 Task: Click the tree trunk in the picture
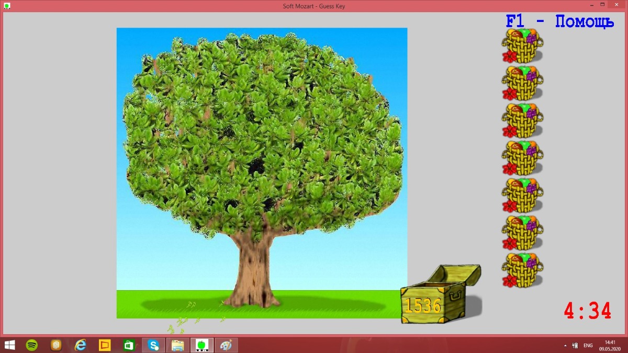click(255, 269)
